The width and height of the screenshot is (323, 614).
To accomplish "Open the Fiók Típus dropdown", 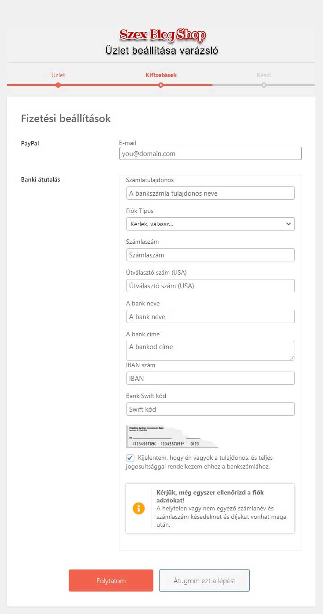I will (210, 224).
